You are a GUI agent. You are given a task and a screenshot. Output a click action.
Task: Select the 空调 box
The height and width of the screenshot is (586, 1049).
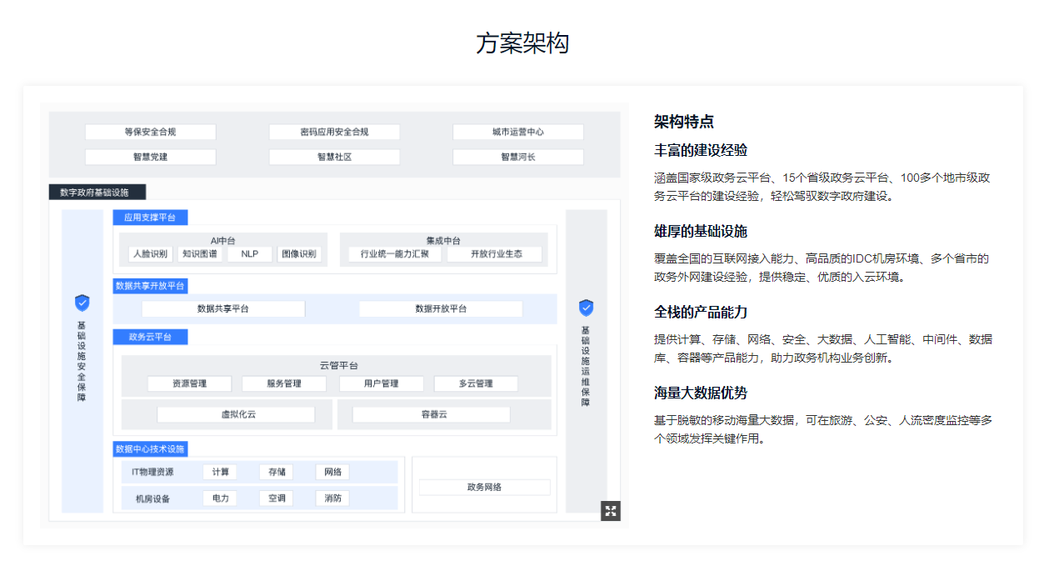coord(276,498)
